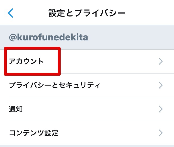This screenshot has height=147, width=174.
Task: Expand the 通知 row chevron
Action: (x=161, y=109)
